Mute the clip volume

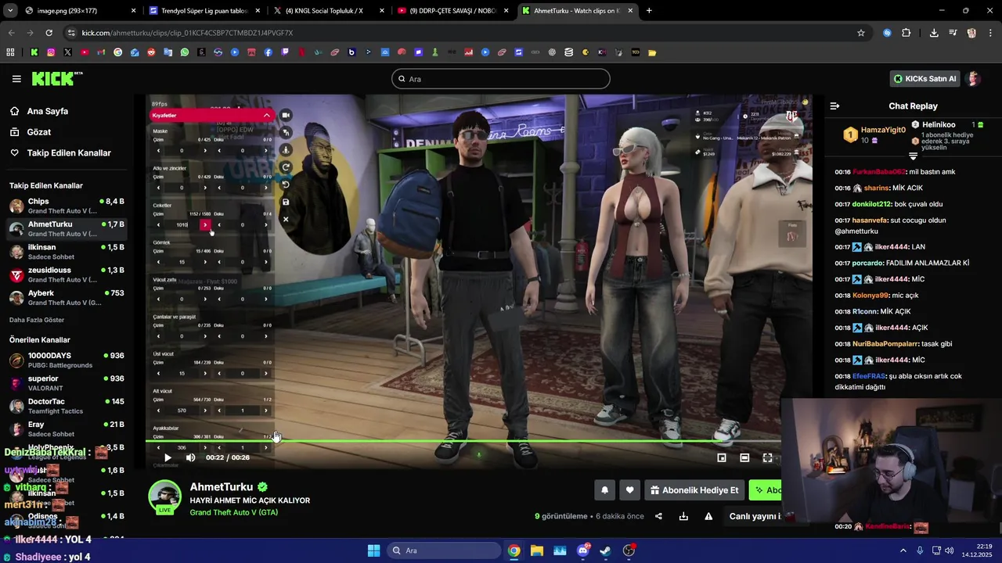tap(190, 457)
